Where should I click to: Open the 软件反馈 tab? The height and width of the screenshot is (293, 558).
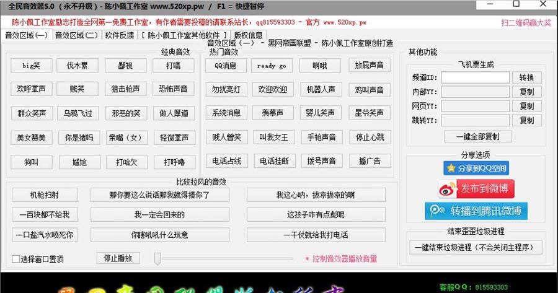[x=120, y=35]
